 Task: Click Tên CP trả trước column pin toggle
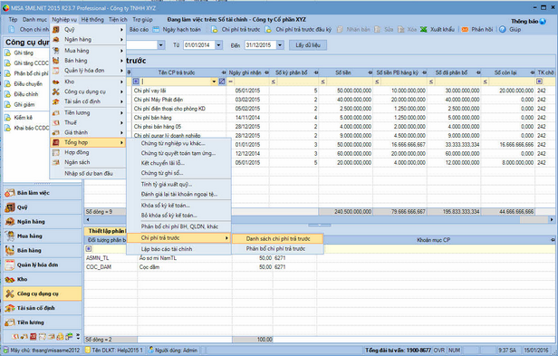point(224,72)
